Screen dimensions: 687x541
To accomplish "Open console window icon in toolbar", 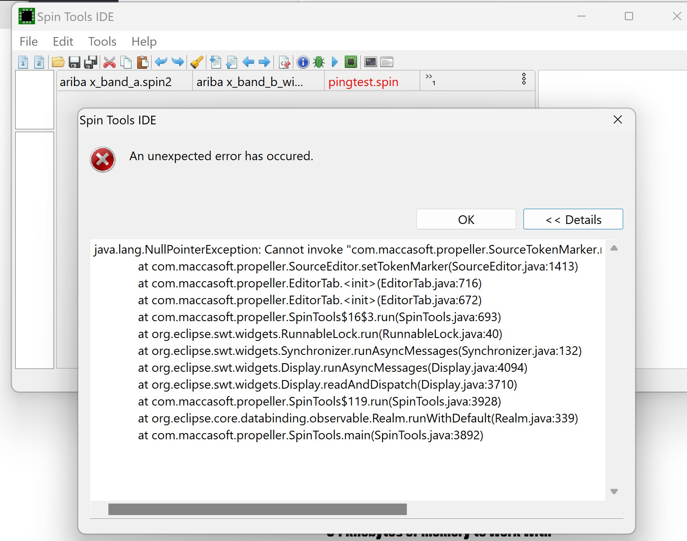I will [x=387, y=62].
